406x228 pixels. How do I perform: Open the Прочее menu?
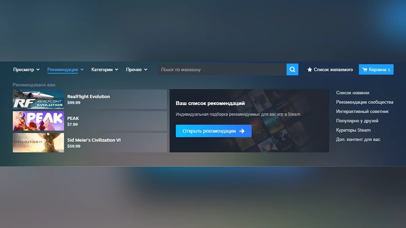(x=137, y=70)
